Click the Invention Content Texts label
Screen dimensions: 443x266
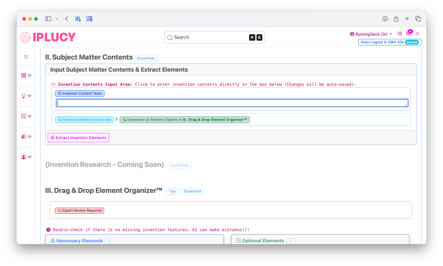[x=80, y=93]
